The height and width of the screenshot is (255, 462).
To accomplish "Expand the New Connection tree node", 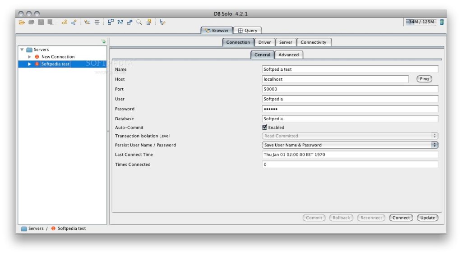I will [30, 57].
